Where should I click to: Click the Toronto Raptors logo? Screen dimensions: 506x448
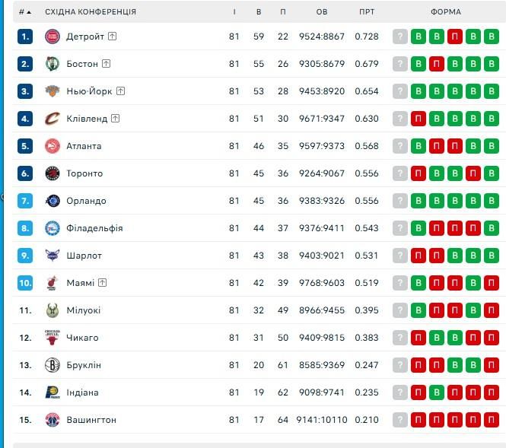pyautogui.click(x=52, y=173)
